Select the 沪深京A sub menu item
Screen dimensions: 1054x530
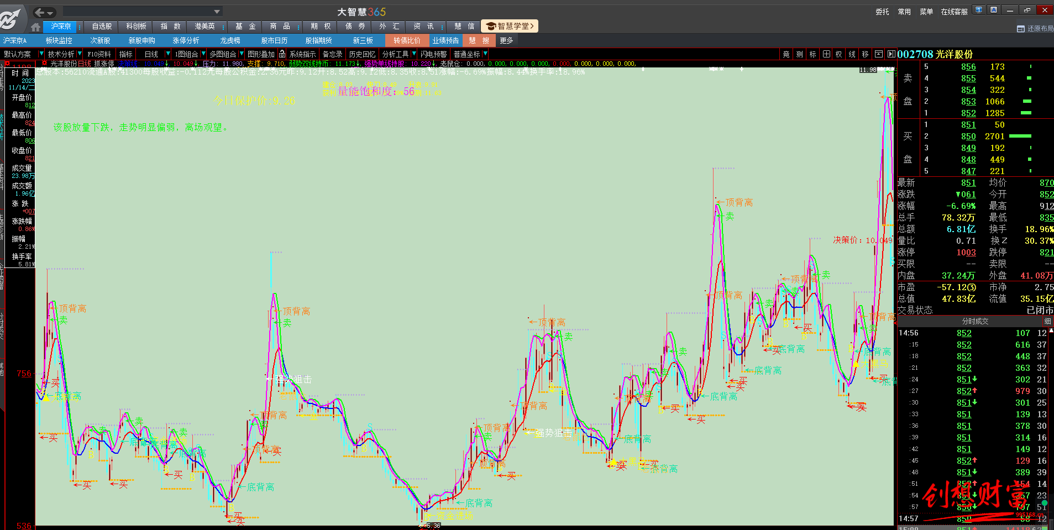15,40
